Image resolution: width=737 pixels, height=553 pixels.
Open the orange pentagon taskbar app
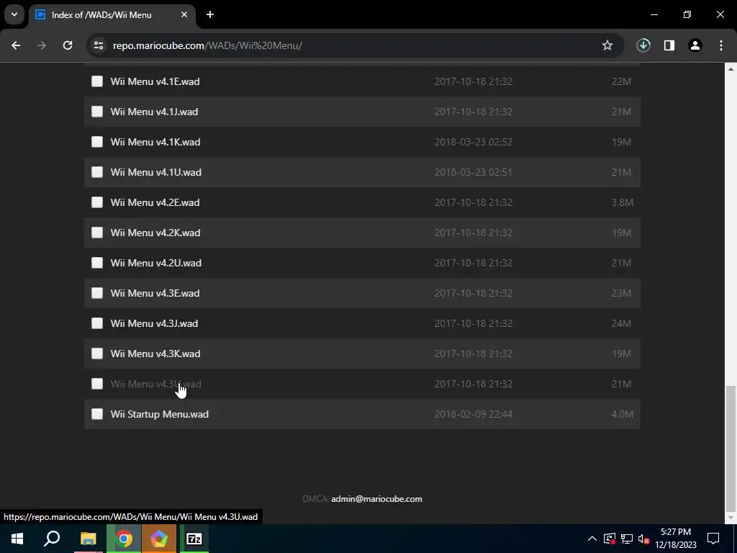[159, 539]
